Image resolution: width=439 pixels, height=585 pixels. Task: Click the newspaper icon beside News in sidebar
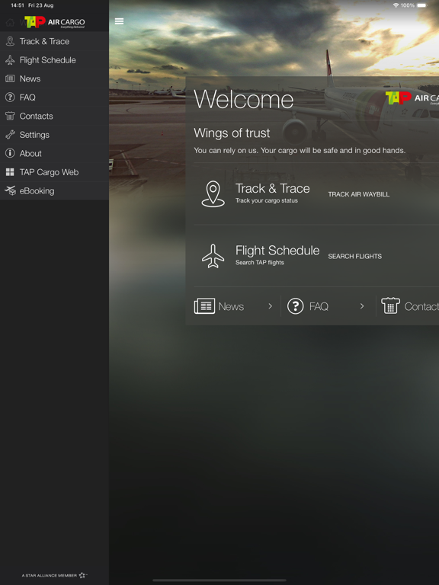click(x=10, y=78)
